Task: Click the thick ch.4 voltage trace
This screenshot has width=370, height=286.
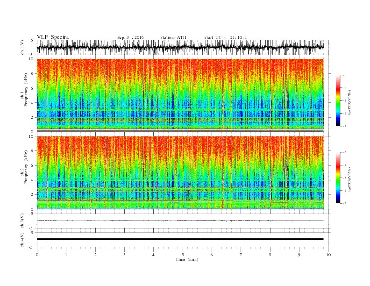Action: pyautogui.click(x=180, y=239)
